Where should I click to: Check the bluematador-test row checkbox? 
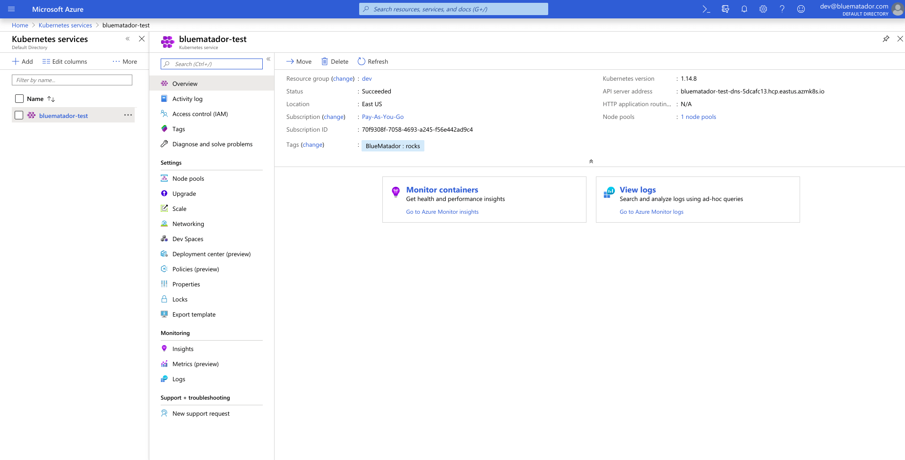19,115
